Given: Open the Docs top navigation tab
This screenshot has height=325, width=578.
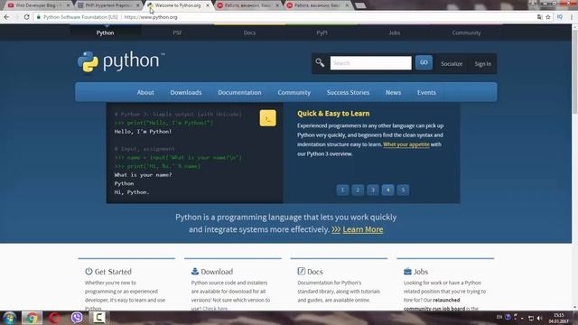Looking at the screenshot, I should pyautogui.click(x=249, y=32).
